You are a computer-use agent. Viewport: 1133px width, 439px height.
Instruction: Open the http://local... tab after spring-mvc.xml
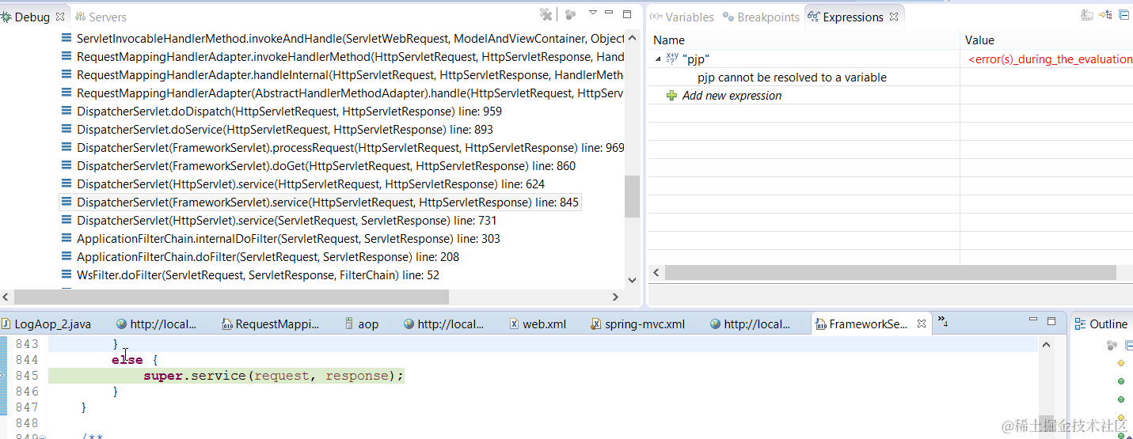tap(750, 324)
